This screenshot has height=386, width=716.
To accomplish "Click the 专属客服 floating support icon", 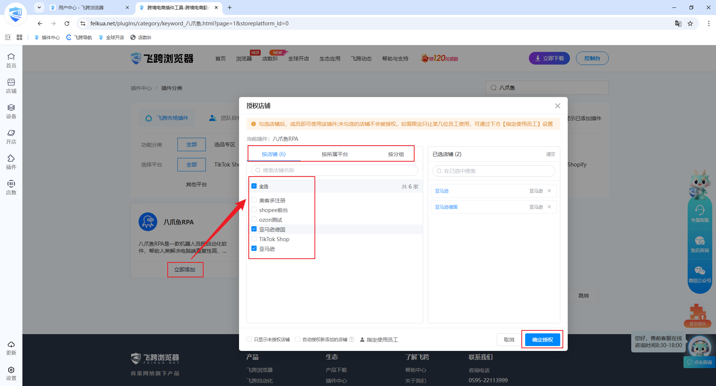I will pos(700,214).
